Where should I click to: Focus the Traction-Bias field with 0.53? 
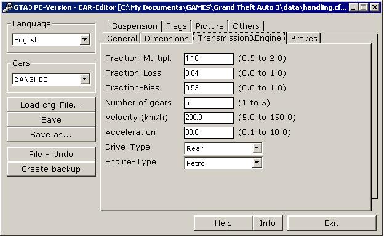(209, 88)
